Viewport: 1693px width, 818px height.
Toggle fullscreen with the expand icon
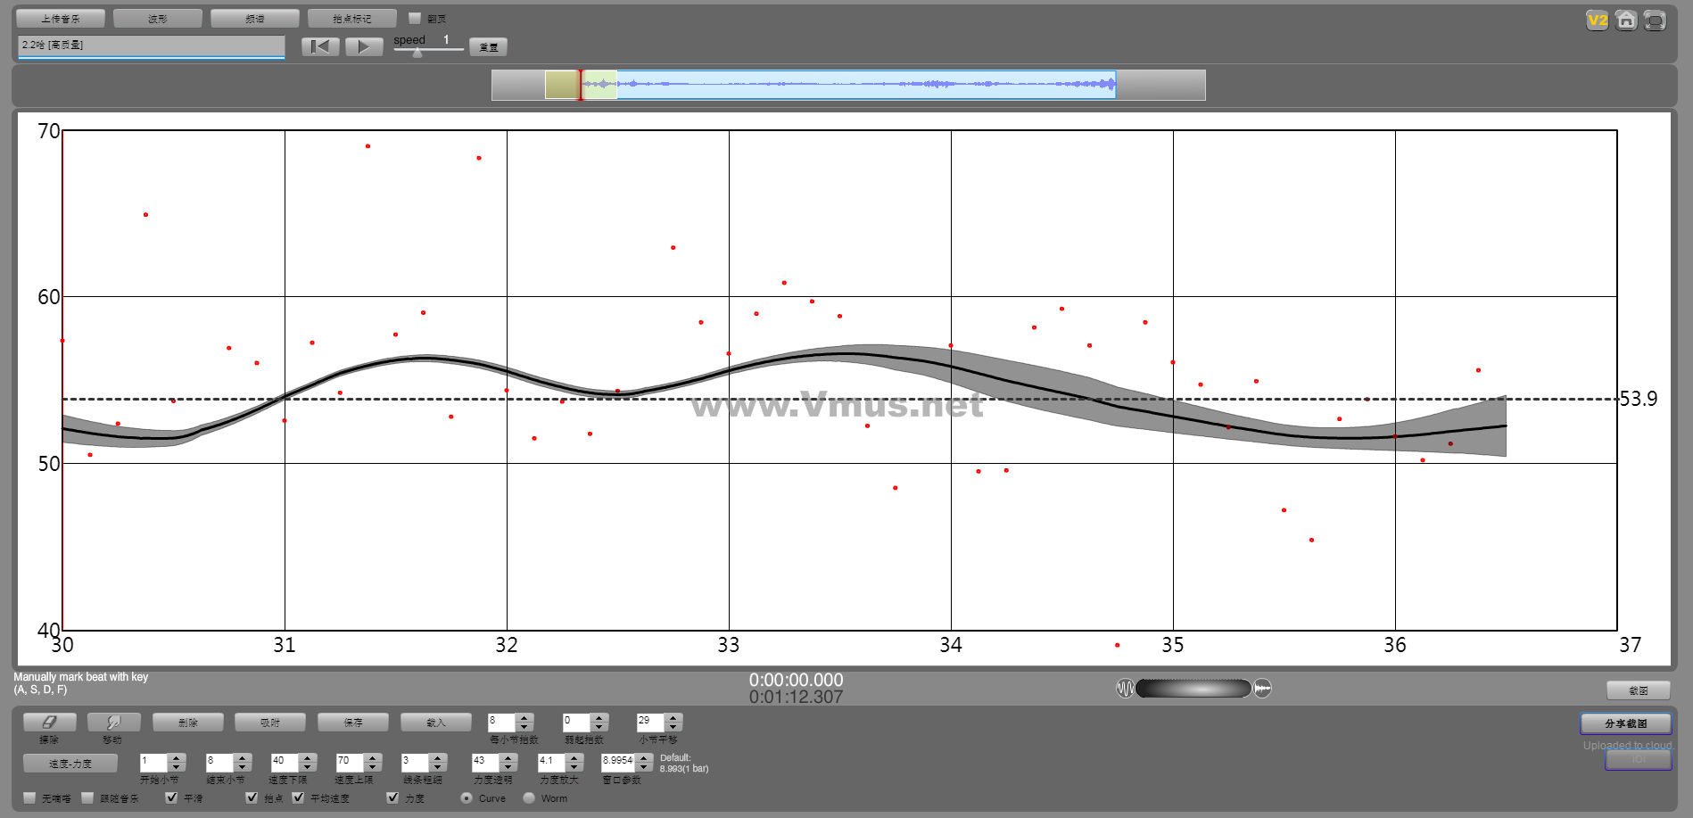point(1655,20)
